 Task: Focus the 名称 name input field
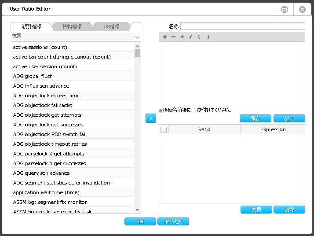pyautogui.click(x=243, y=26)
